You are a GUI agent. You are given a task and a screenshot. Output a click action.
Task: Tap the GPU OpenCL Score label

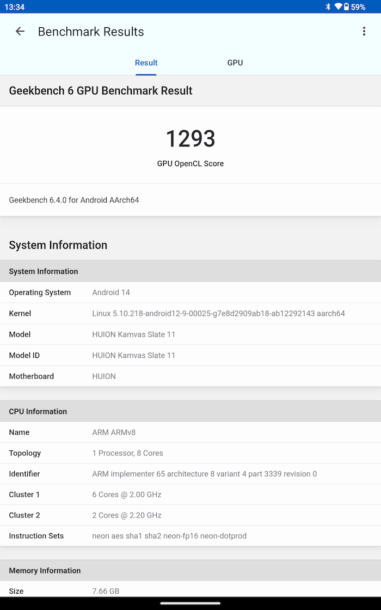tap(190, 163)
